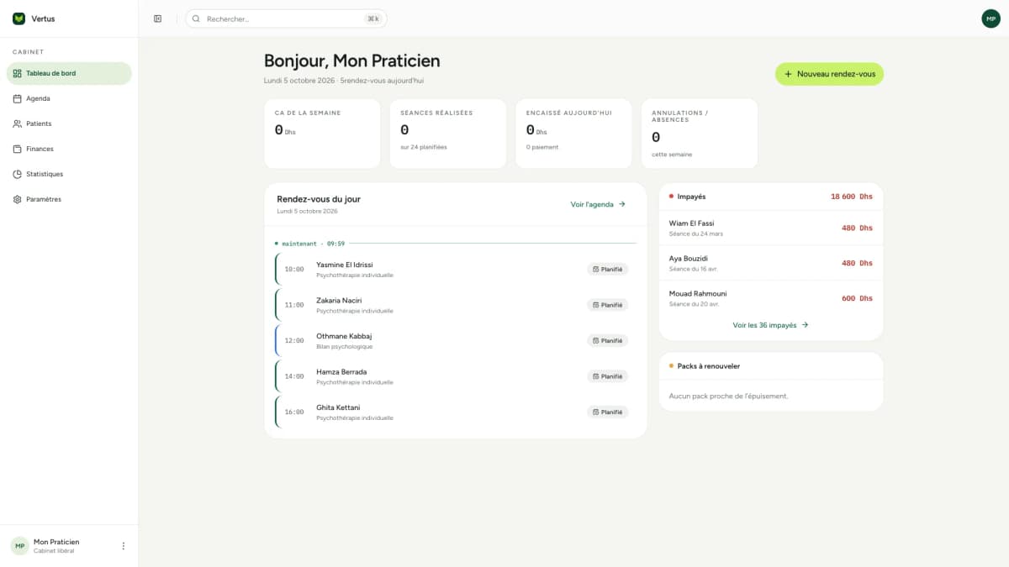
Task: Click the CA de la semaine card
Action: 322,134
